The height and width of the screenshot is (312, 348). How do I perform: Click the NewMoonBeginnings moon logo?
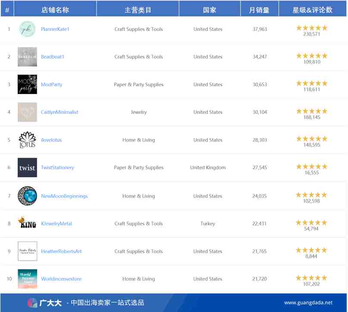click(x=27, y=196)
